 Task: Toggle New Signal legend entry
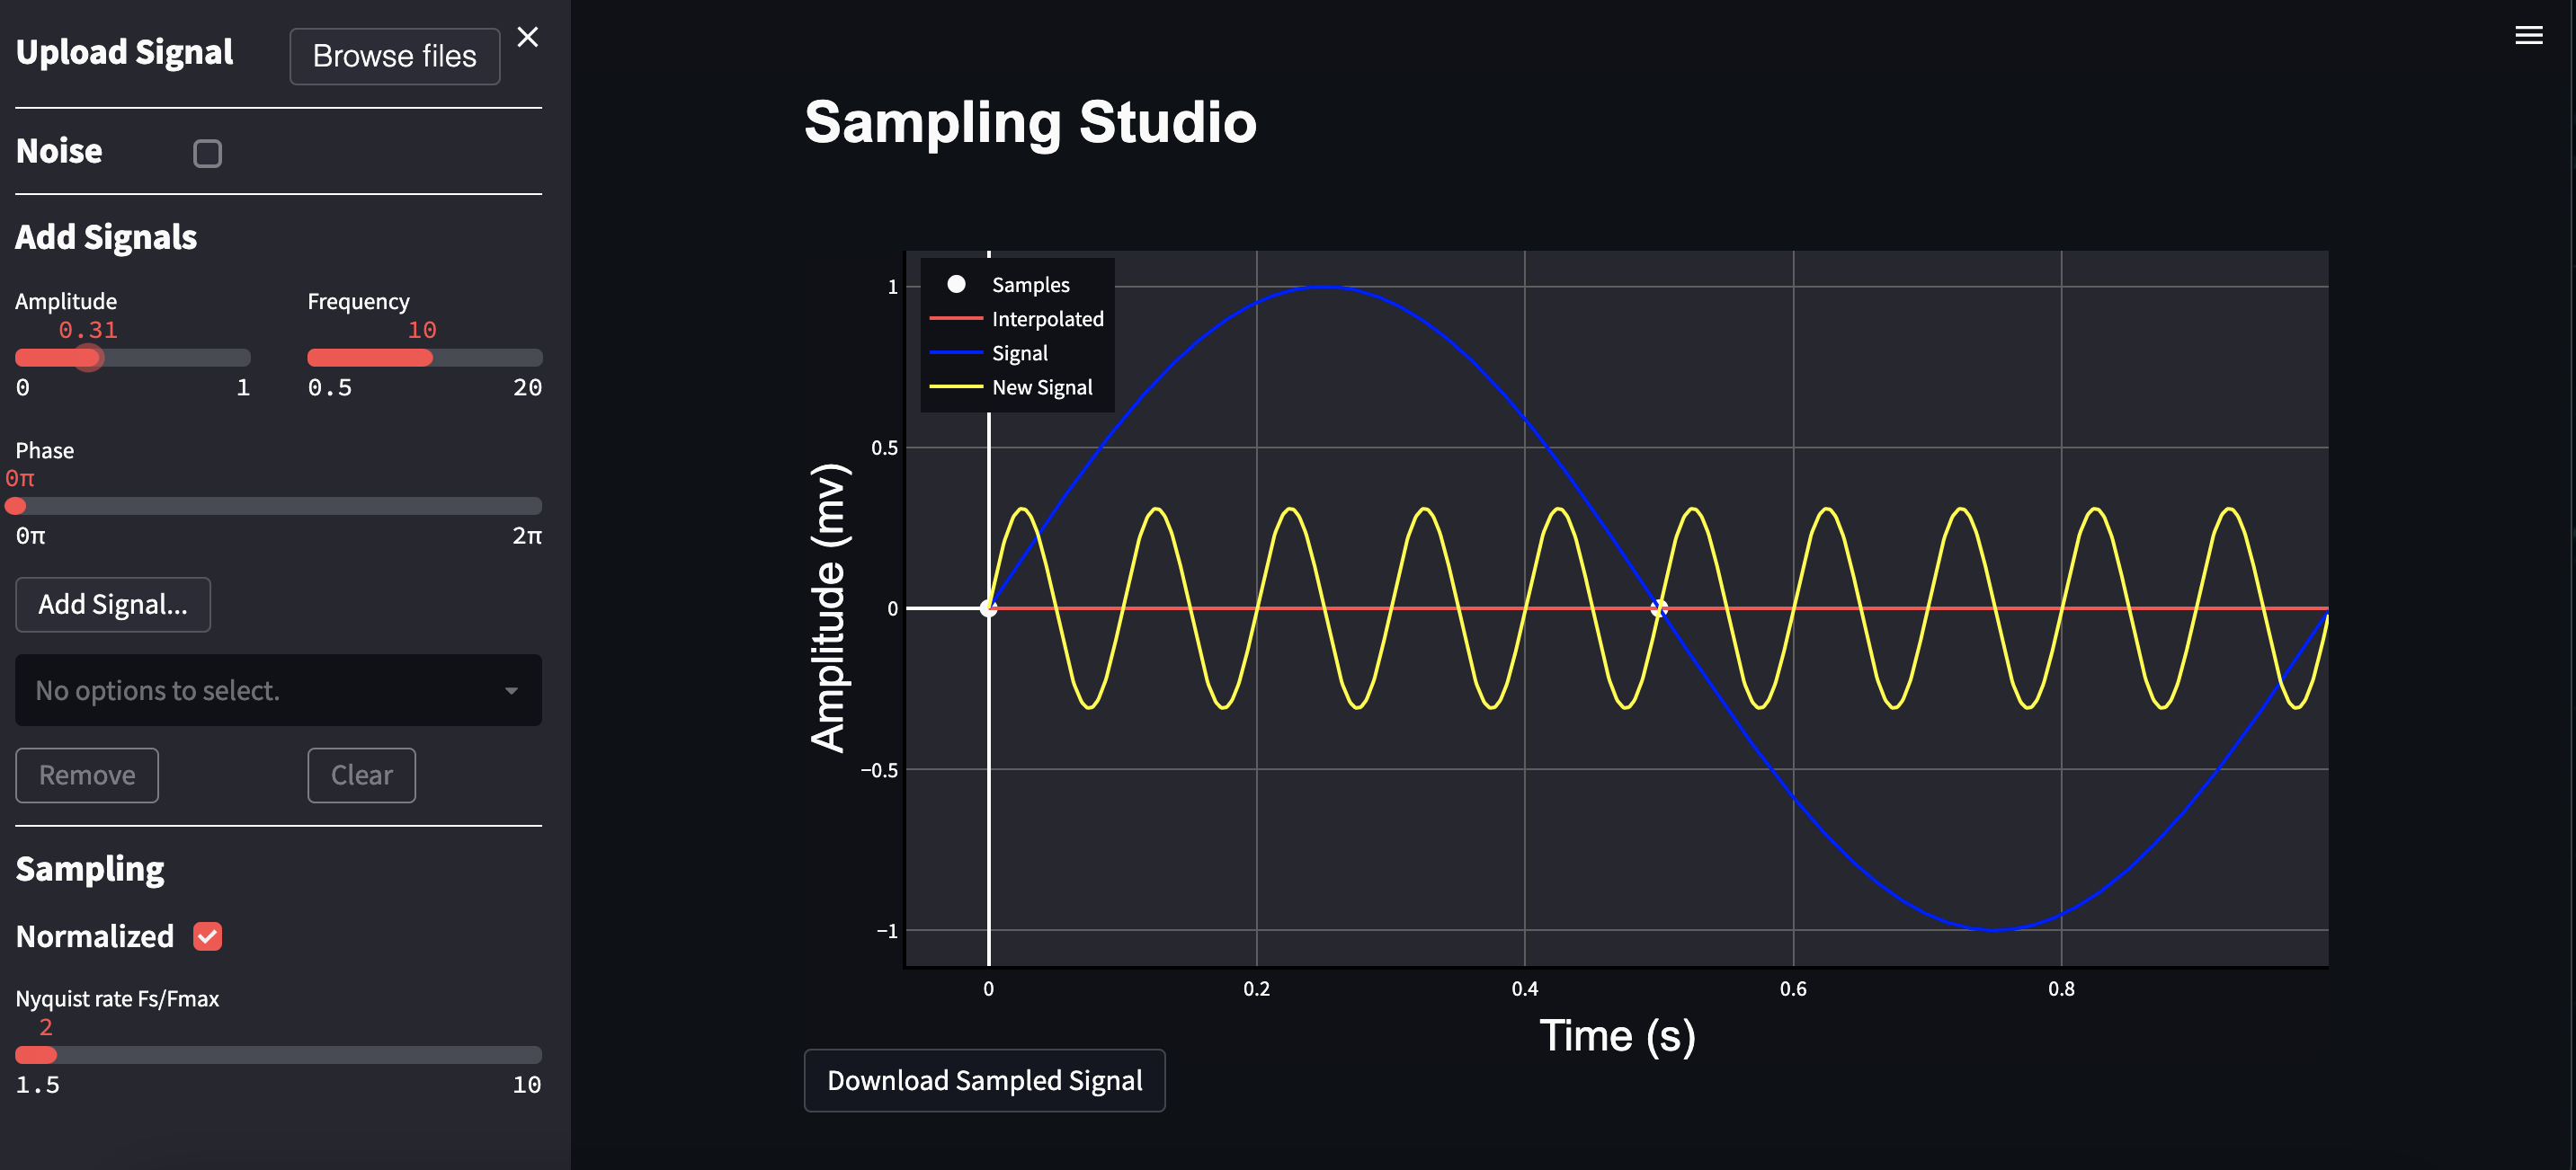[1041, 386]
